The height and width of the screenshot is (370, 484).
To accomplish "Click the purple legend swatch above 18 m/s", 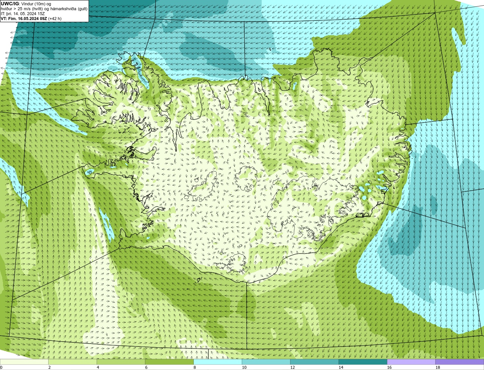I will tap(460, 362).
